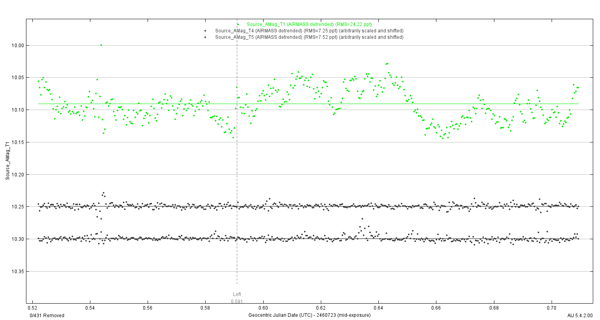Click the 10.10 y-axis tick label

19,110
